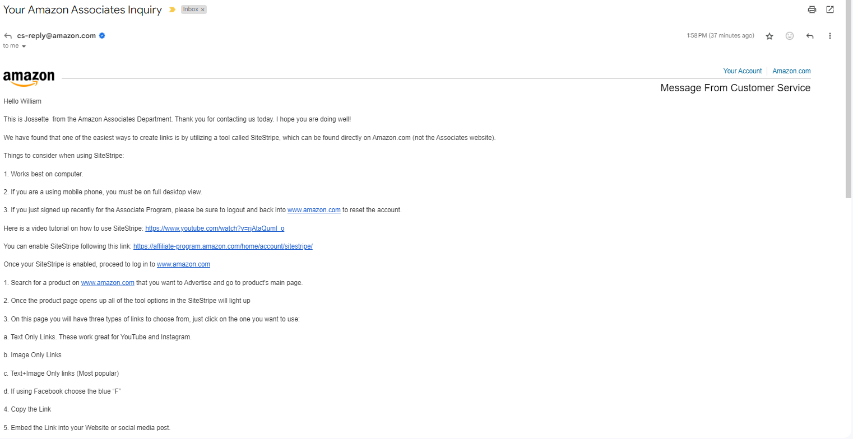Star this Amazon Associates email
This screenshot has height=439, width=853.
[769, 36]
